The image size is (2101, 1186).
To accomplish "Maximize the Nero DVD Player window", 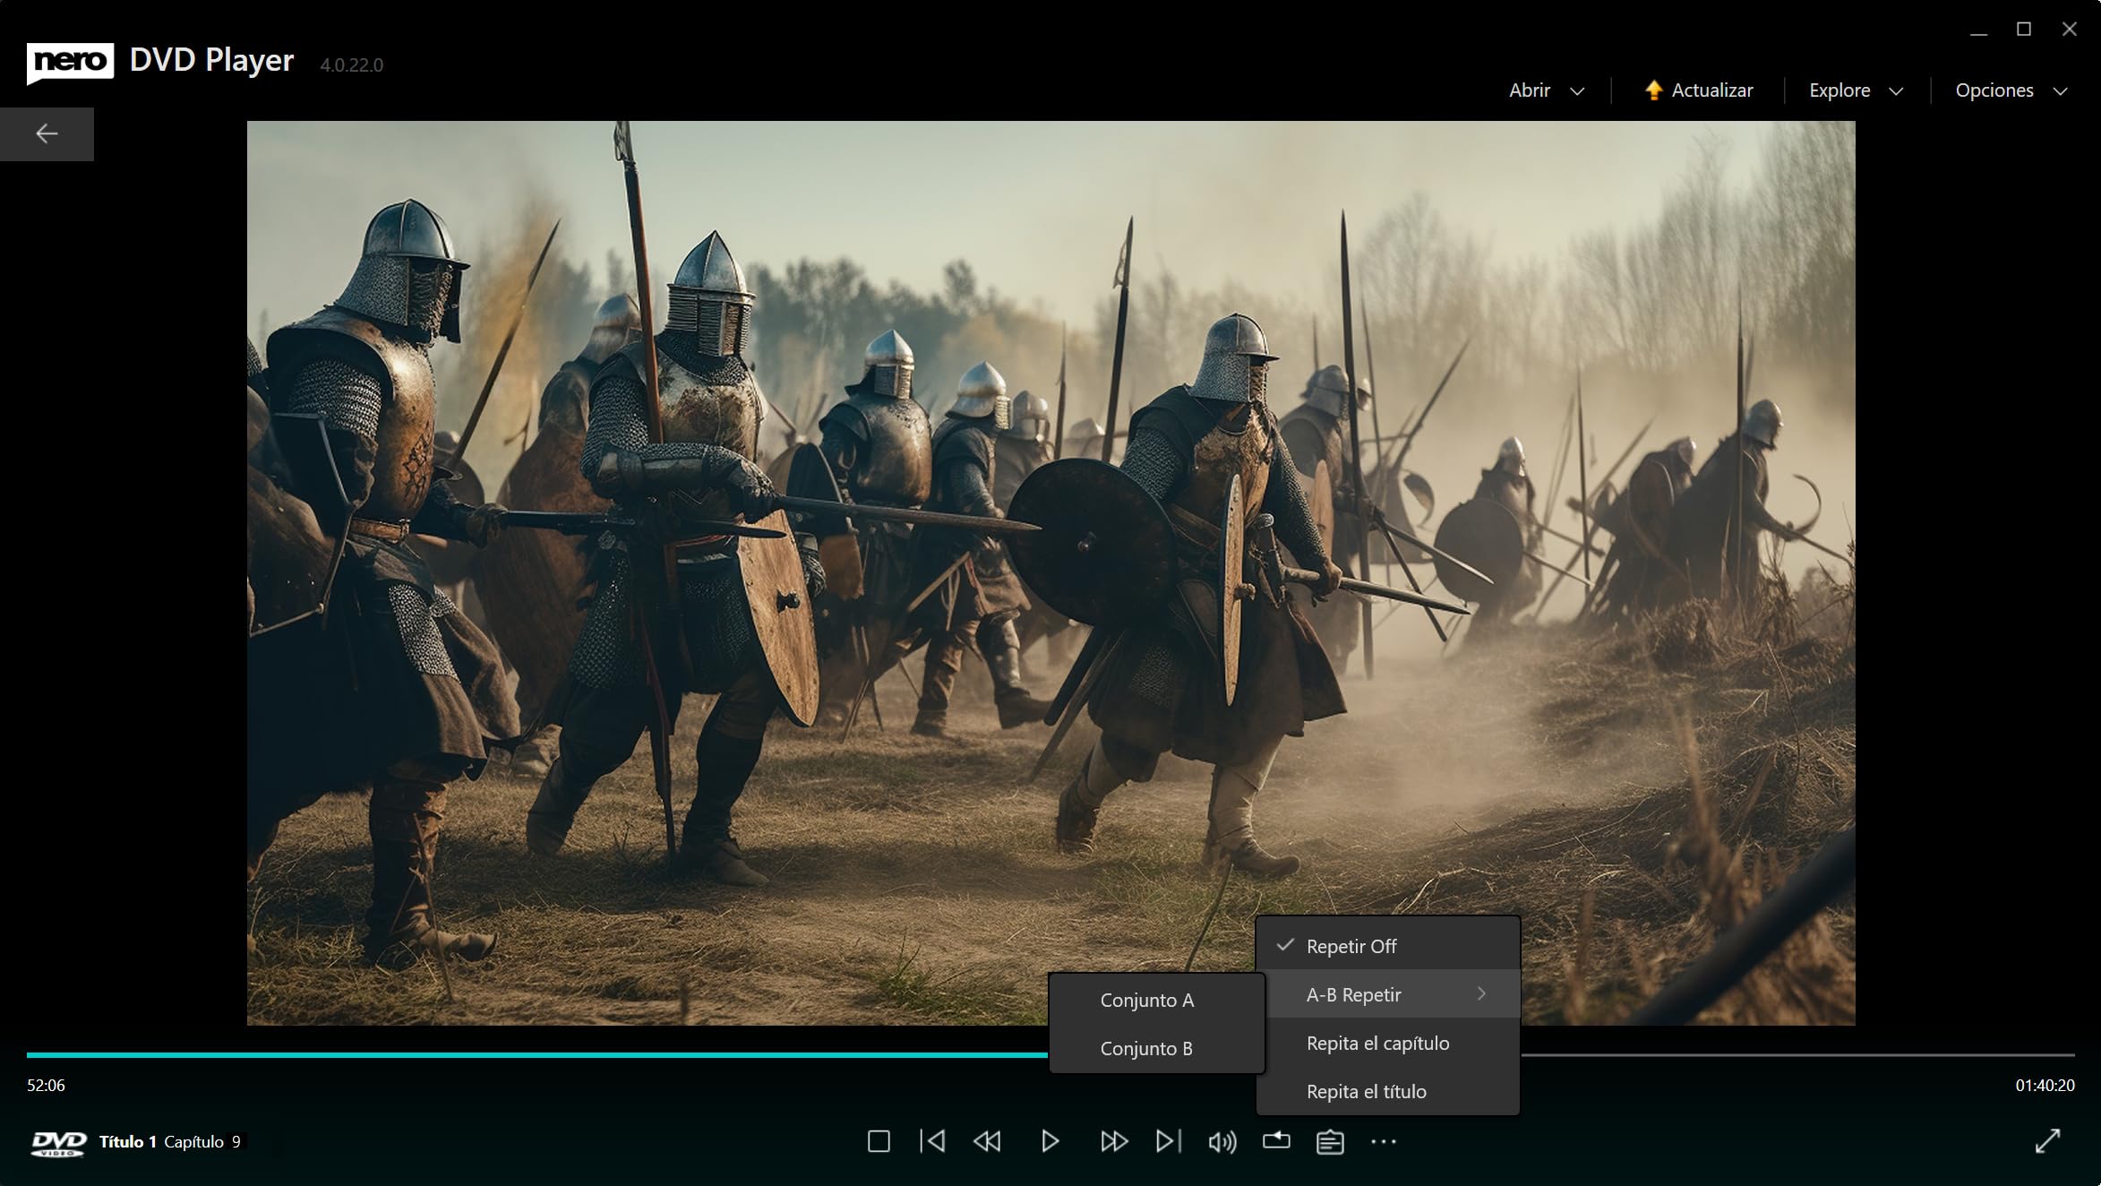I will [2023, 30].
